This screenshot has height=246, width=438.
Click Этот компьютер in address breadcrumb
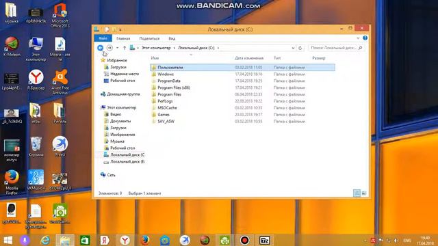[156, 48]
